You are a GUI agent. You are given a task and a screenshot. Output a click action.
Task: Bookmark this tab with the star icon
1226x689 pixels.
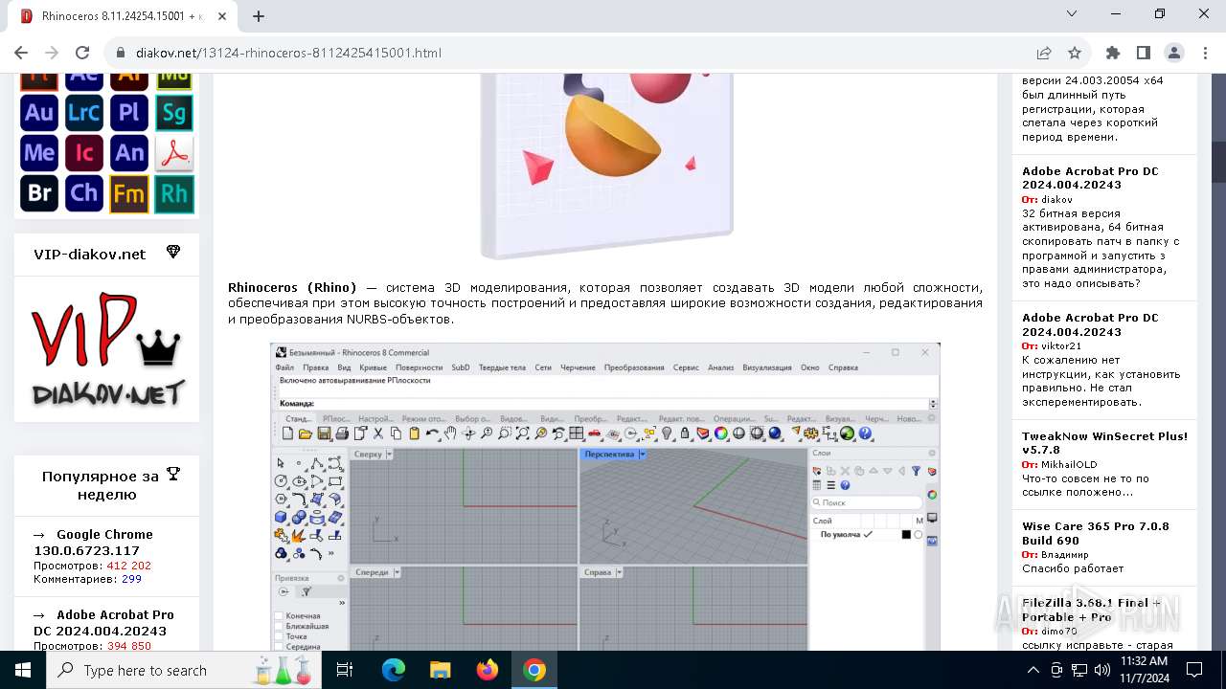[x=1075, y=53]
